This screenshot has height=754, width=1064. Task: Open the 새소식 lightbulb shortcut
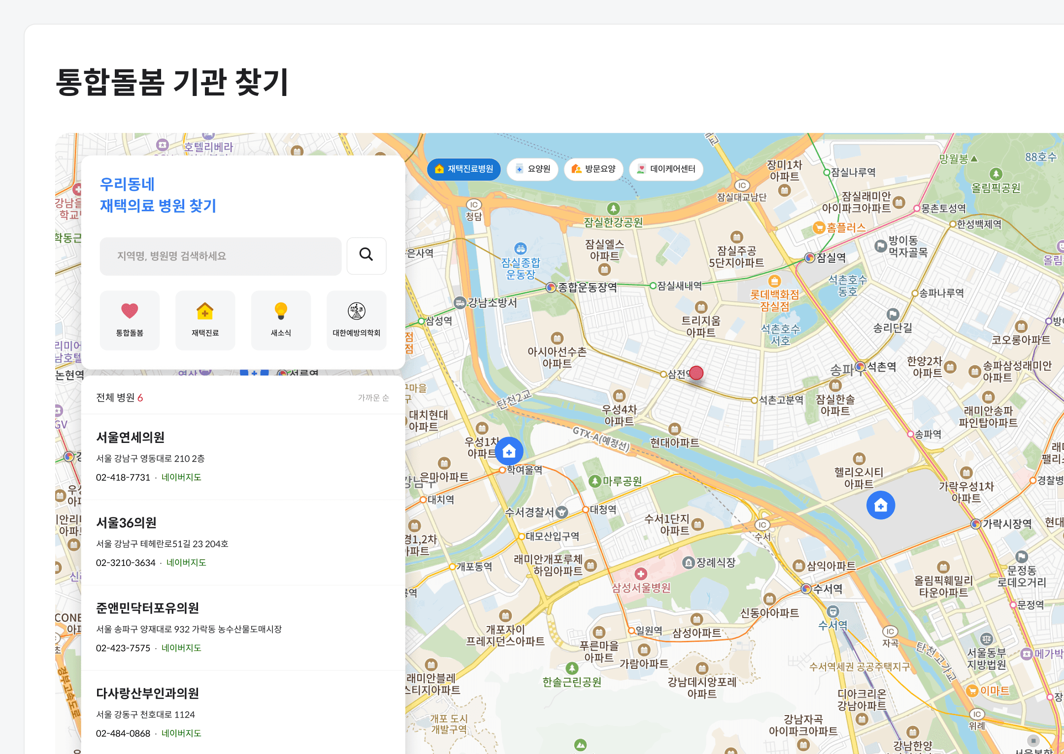pos(281,320)
